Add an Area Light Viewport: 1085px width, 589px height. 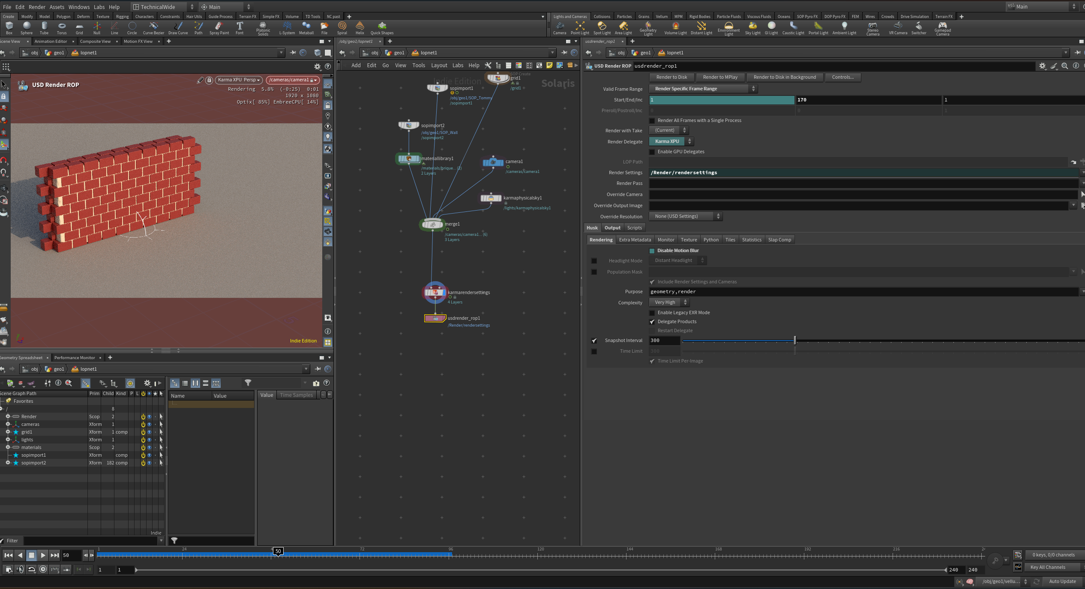tap(623, 28)
